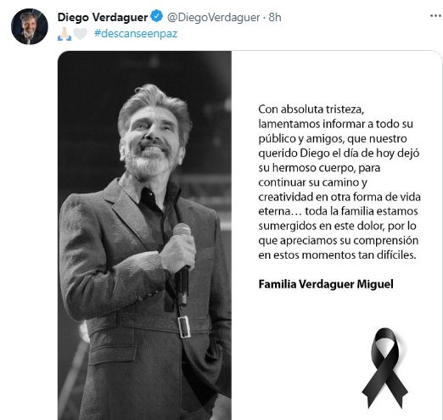Open the #descanseenpaz hashtag
Screen dimensions: 443x420
[x=136, y=34]
